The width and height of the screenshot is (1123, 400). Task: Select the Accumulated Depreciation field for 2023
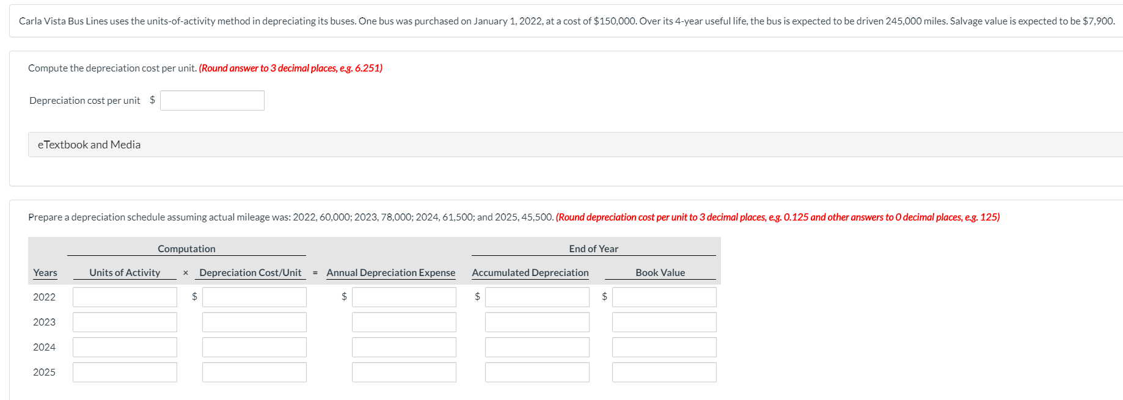coord(536,322)
